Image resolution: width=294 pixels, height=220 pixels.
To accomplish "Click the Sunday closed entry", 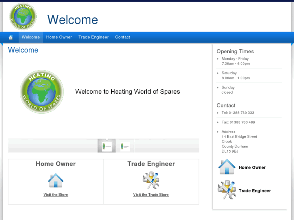I will point(228,90).
